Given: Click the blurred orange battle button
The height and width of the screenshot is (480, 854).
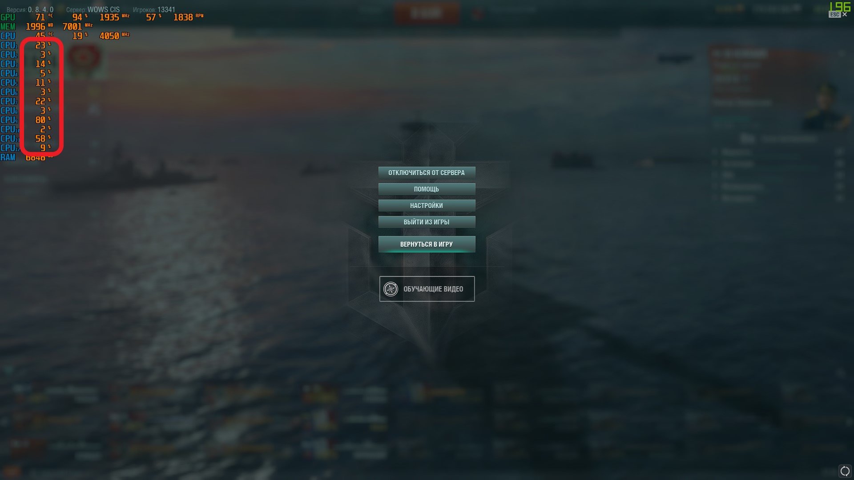Looking at the screenshot, I should click(427, 13).
